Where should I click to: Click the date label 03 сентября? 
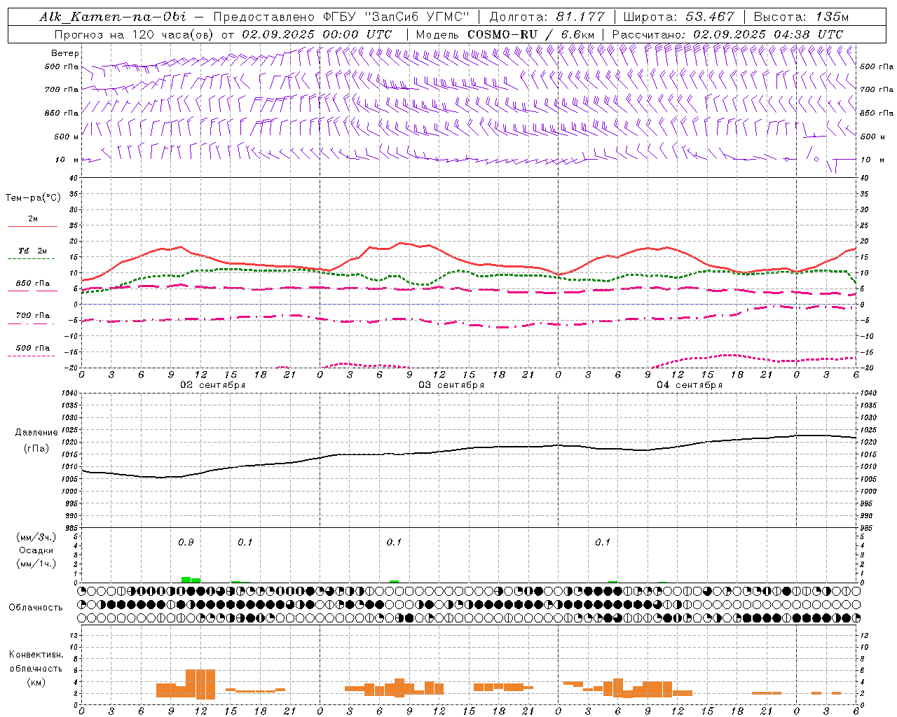click(x=451, y=385)
